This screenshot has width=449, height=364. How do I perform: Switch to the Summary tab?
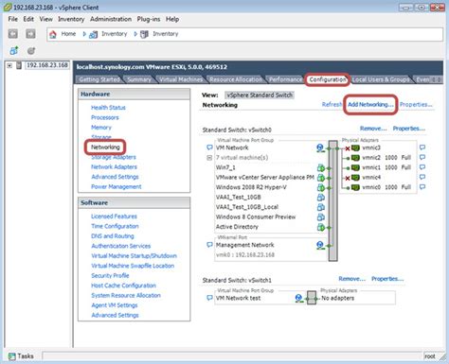click(139, 79)
